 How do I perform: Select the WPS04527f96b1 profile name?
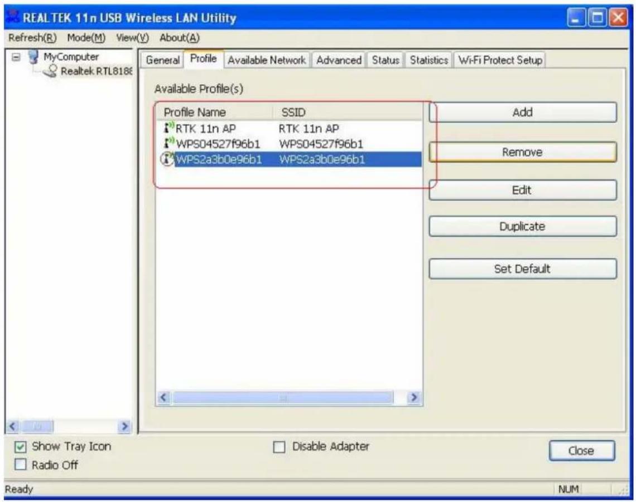(x=218, y=144)
